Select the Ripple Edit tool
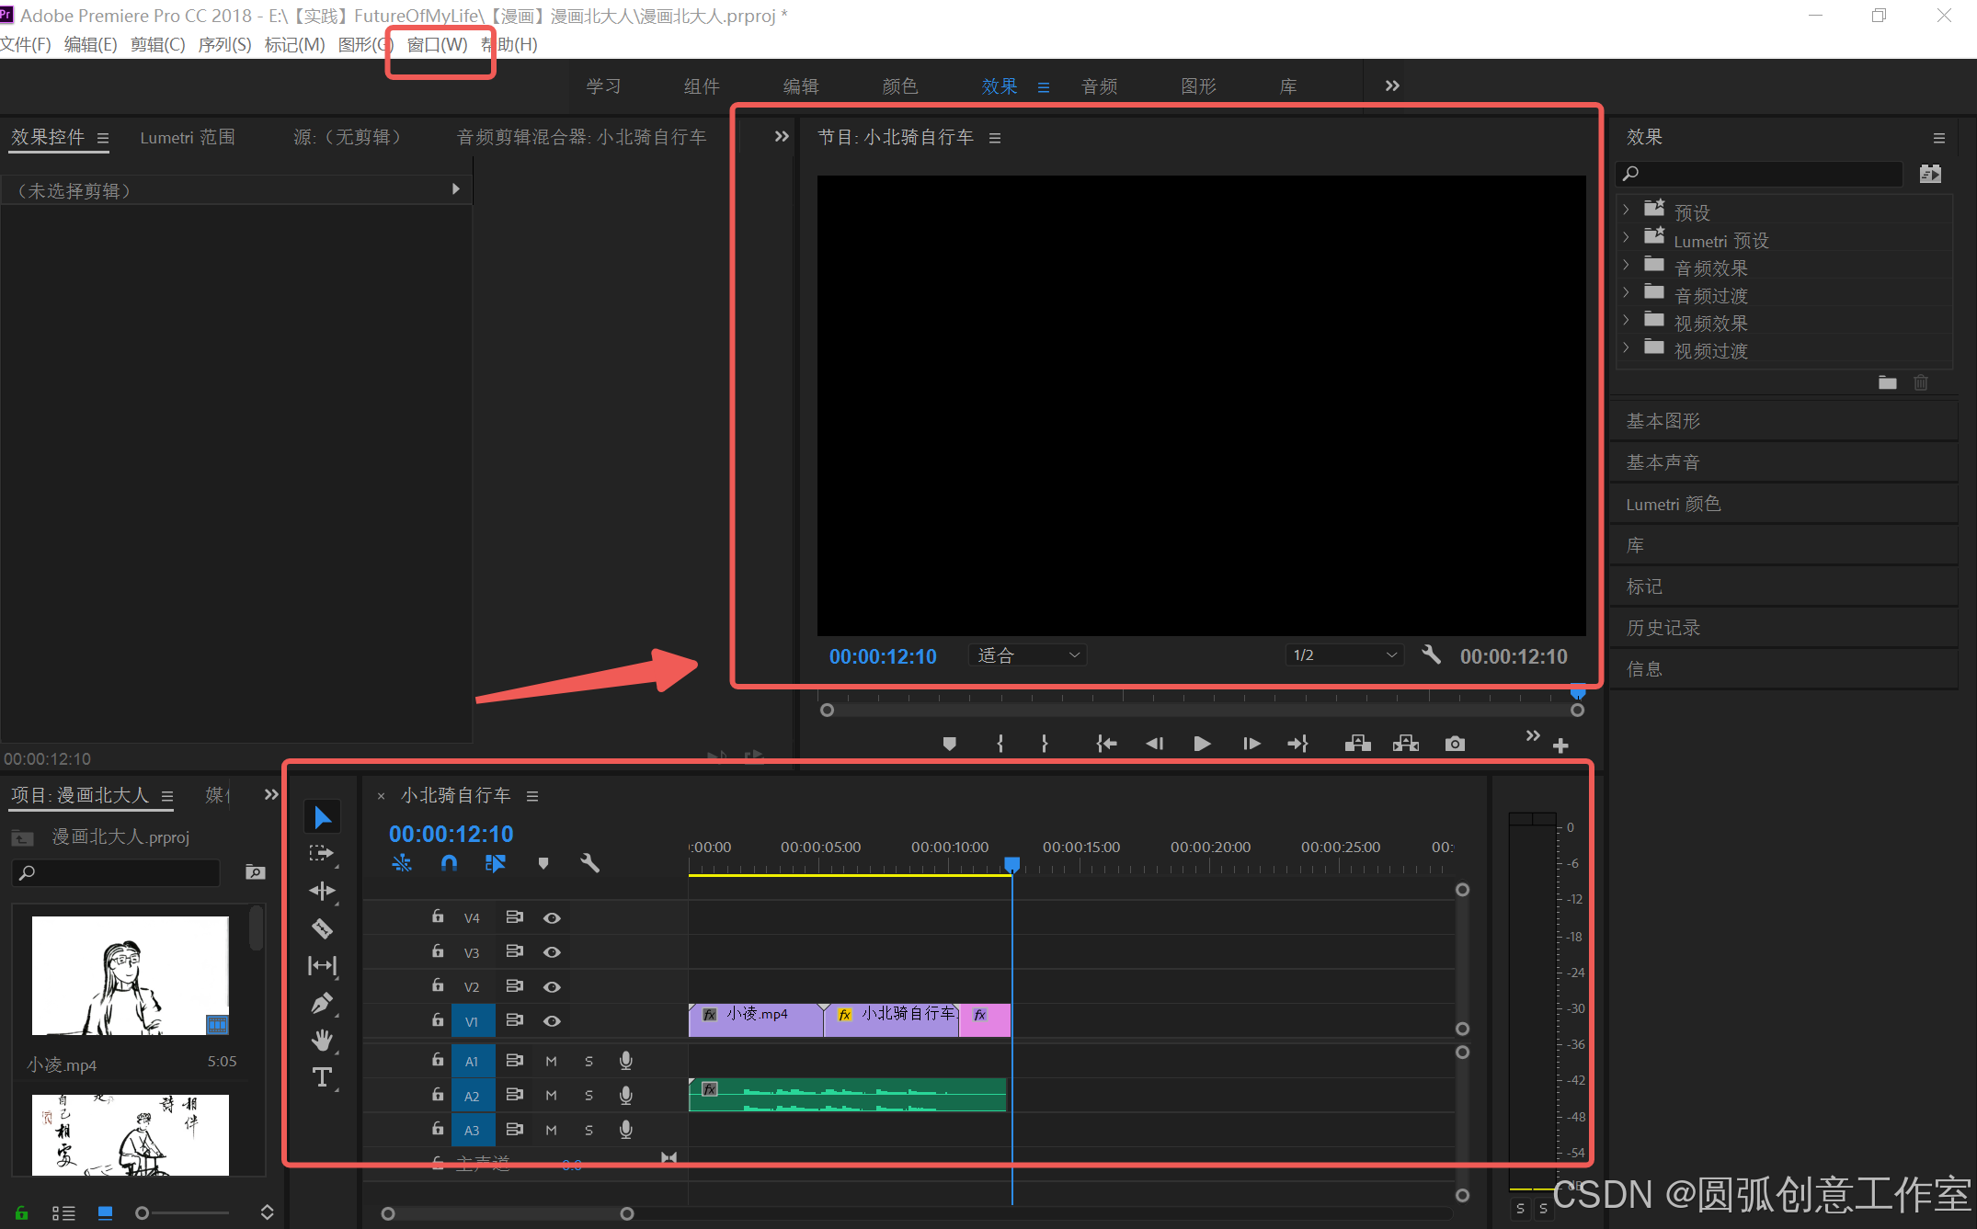 point(322,891)
